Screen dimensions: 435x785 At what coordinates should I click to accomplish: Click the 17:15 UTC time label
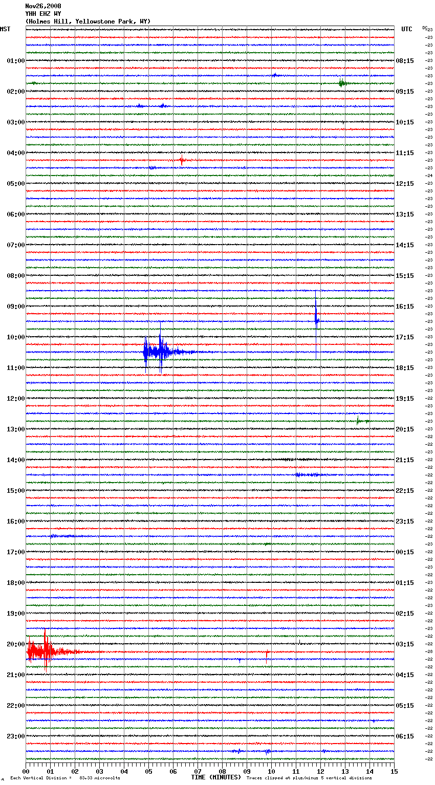[405, 337]
